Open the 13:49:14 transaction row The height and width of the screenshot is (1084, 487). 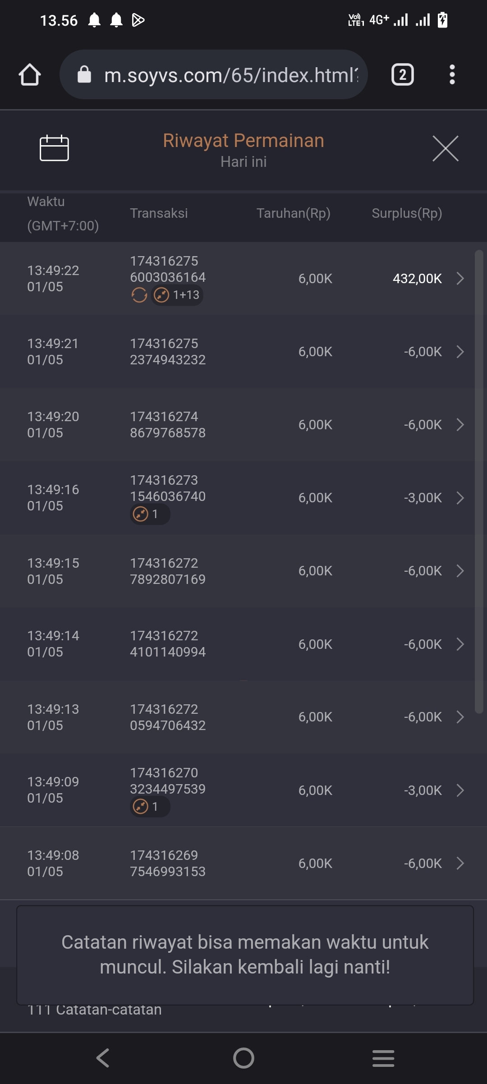pyautogui.click(x=243, y=644)
